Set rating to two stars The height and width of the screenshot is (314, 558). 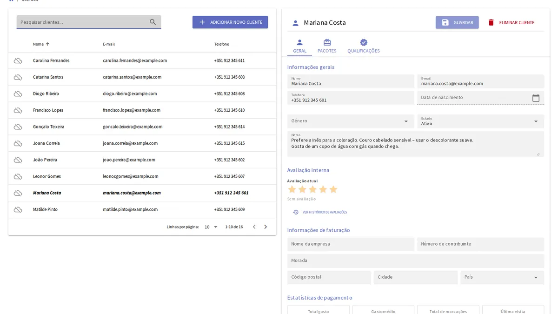click(x=302, y=189)
